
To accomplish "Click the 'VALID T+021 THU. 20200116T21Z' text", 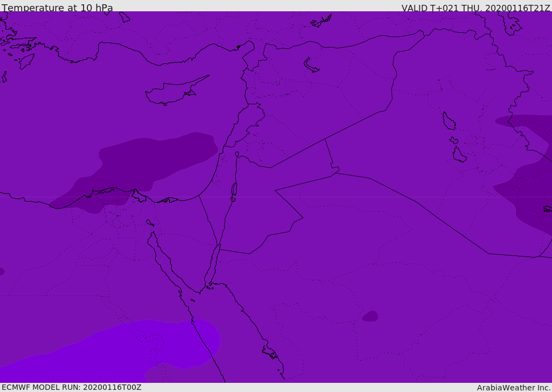I will point(476,8).
